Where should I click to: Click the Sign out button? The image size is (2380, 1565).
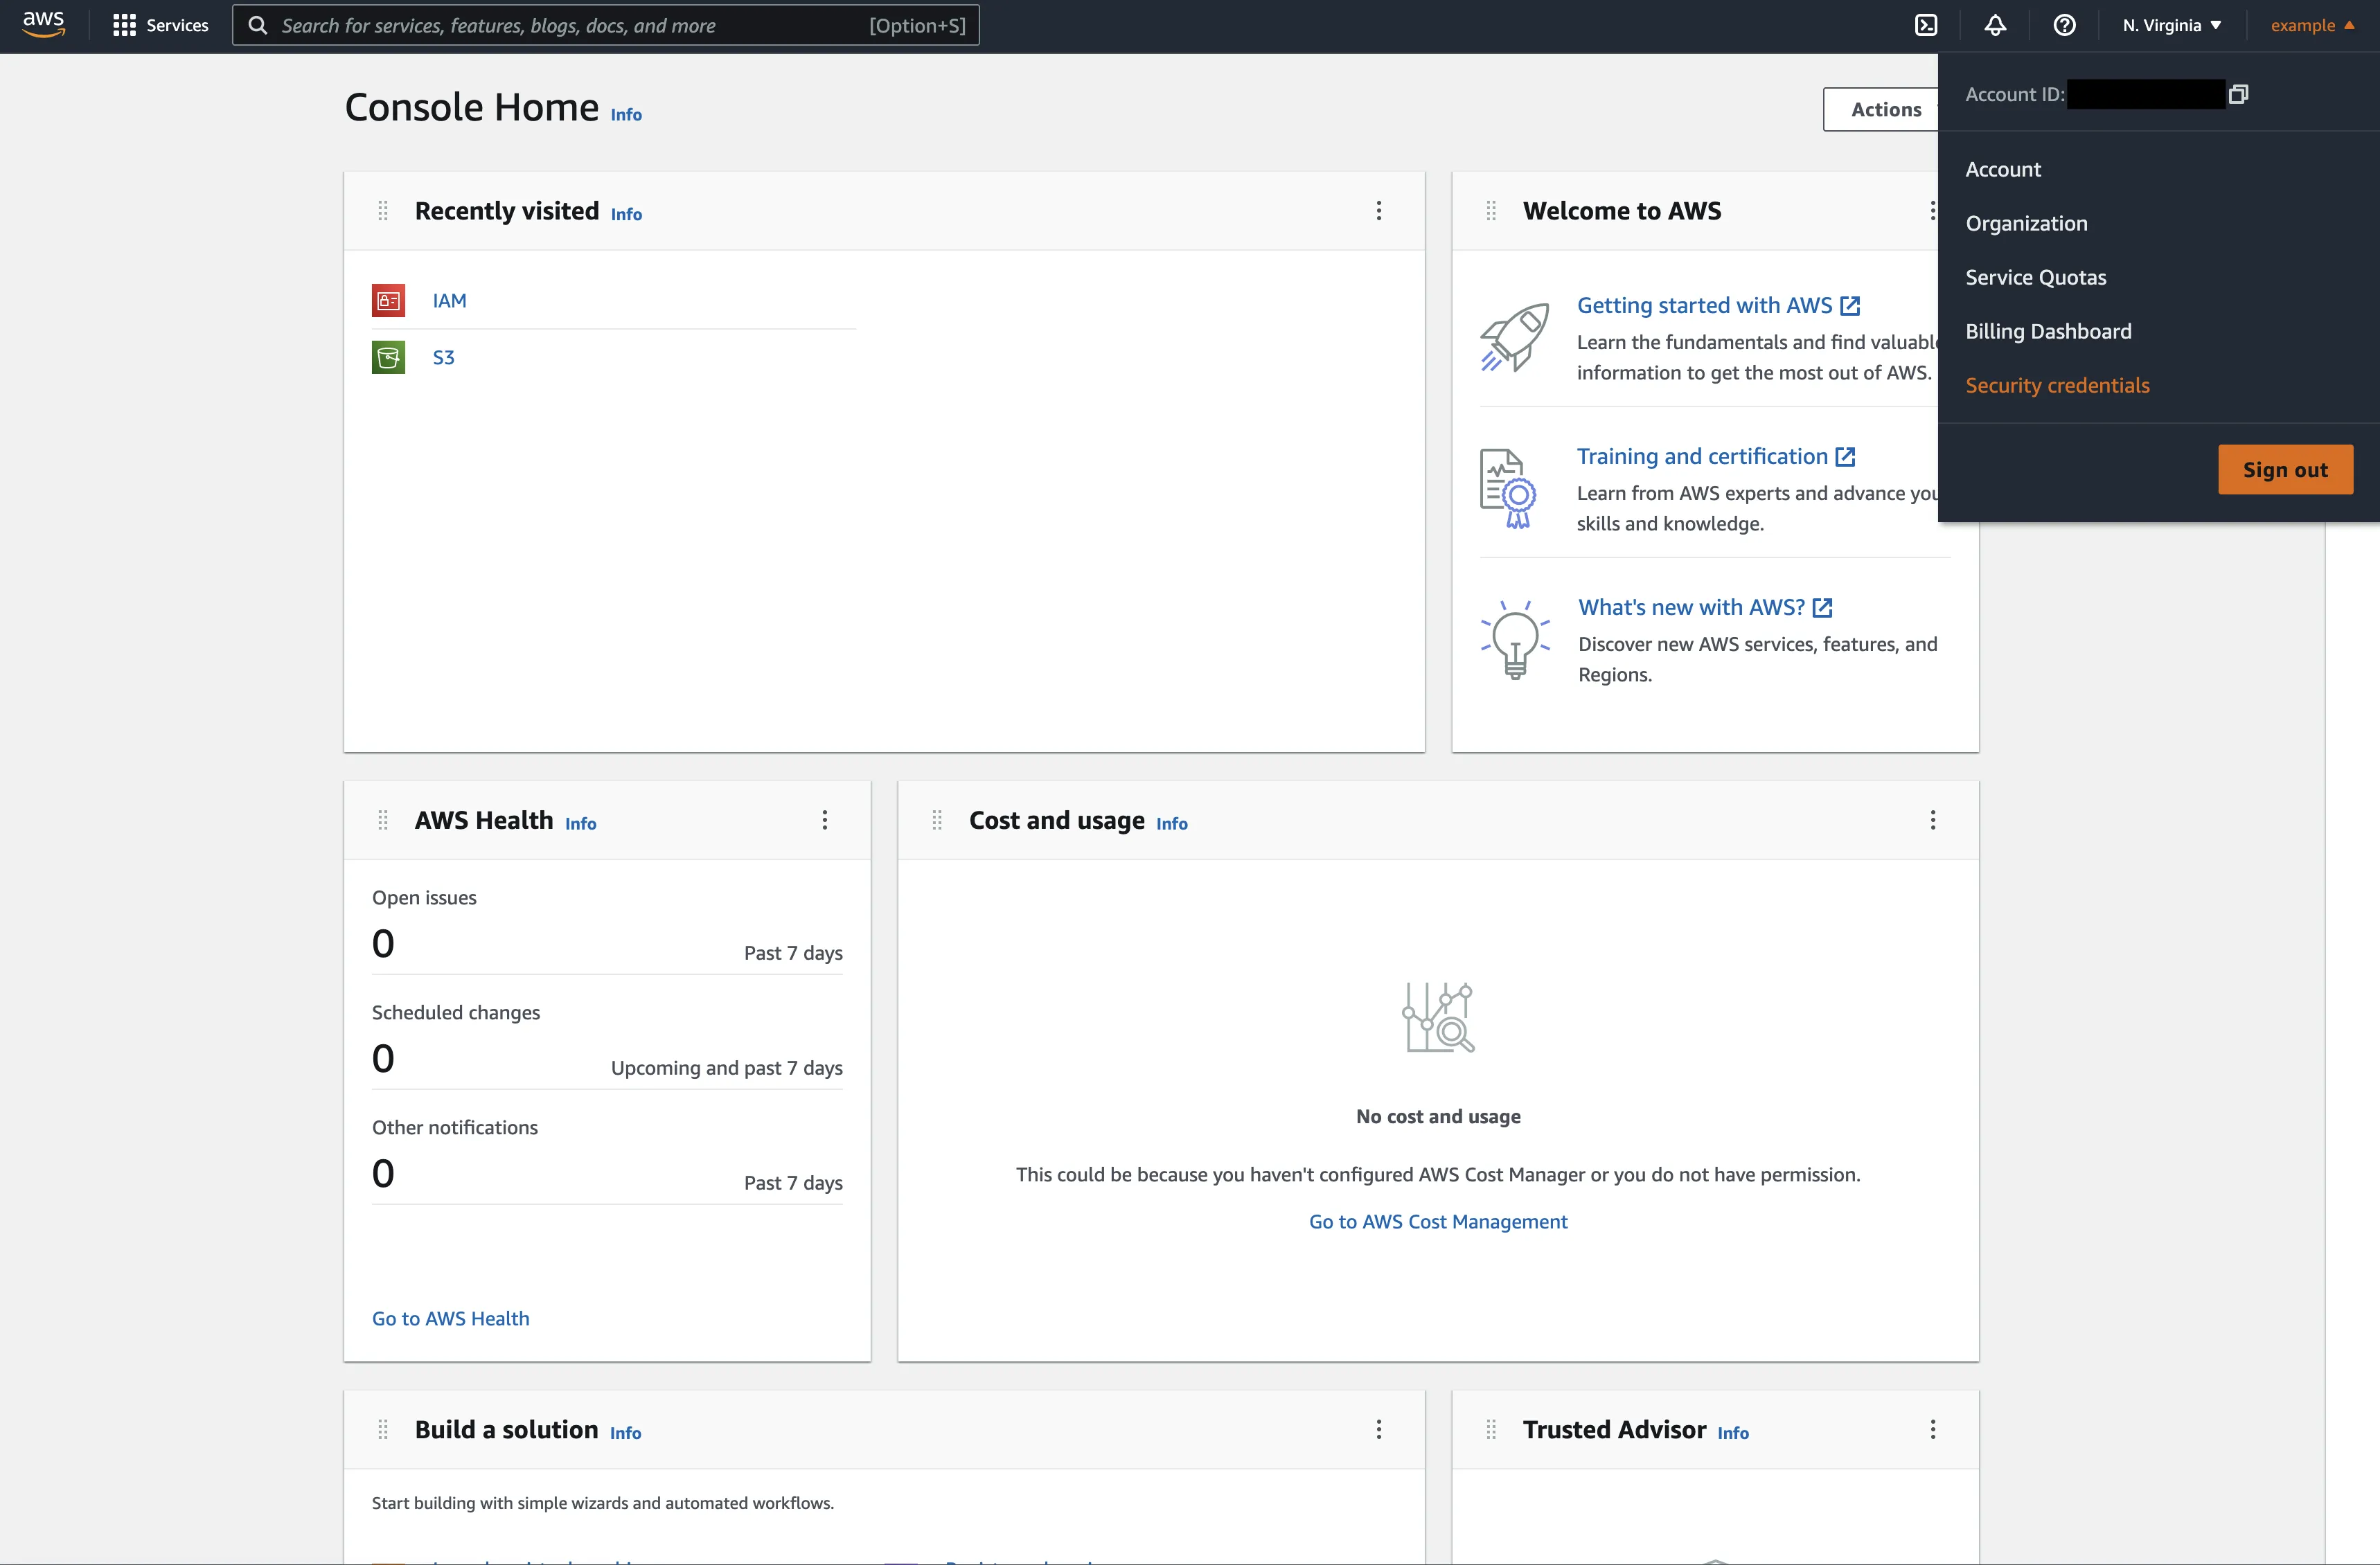pyautogui.click(x=2284, y=469)
